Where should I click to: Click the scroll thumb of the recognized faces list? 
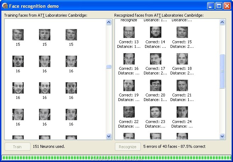coord(222,71)
